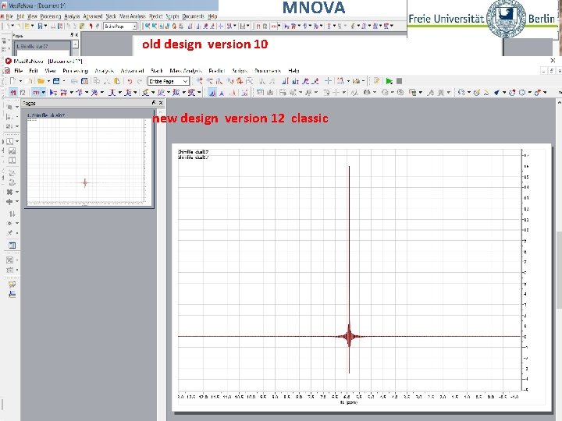
Task: Click the blue checkmark verification icon
Action: (x=496, y=93)
